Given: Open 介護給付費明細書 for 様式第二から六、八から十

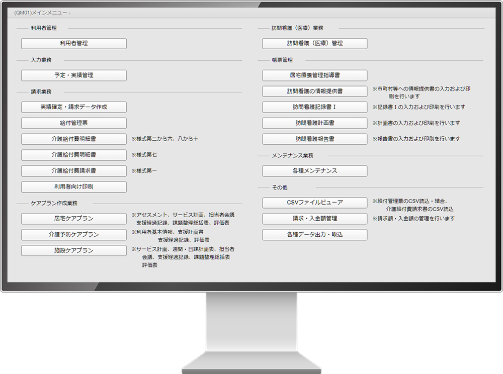Looking at the screenshot, I should [x=73, y=139].
